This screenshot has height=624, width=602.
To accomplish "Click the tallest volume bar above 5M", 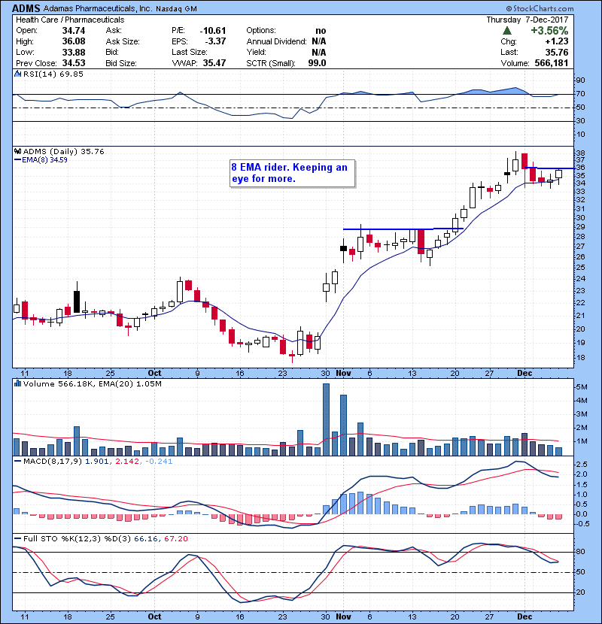I will coord(326,420).
